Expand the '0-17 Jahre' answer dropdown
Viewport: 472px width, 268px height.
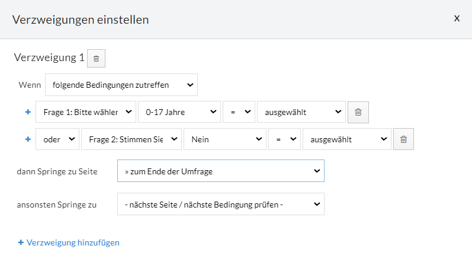pos(179,112)
